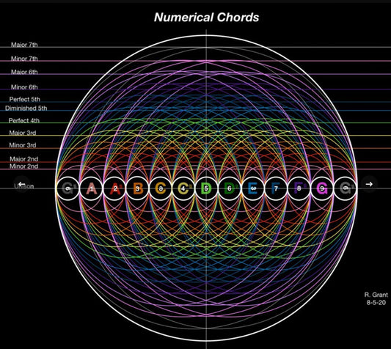Click the 'Minor 6th' label
This screenshot has width=391, height=349.
24,87
